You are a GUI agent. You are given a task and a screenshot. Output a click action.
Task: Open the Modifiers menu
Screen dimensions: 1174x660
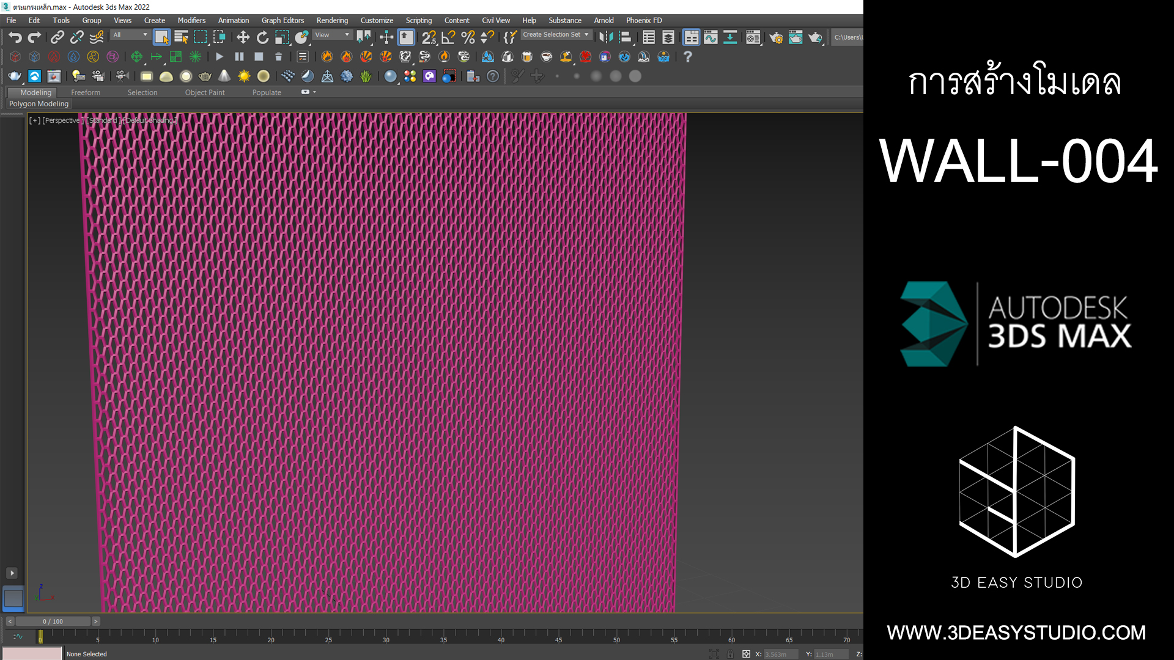(x=191, y=20)
